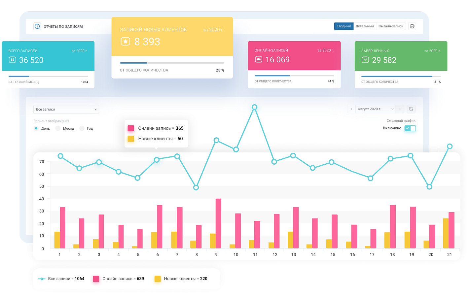The height and width of the screenshot is (297, 470).
Task: Click the yellow swatch in the chart tooltip
Action: (131, 139)
